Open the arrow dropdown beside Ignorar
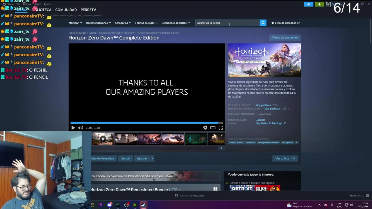Screen dimensions: 372x209 152,158
